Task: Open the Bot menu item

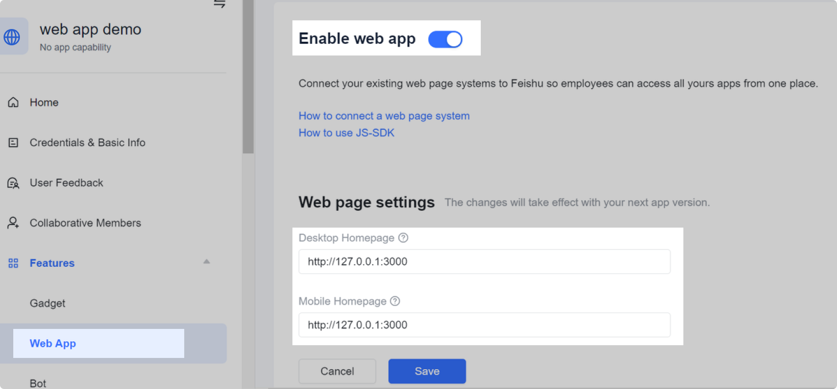Action: click(38, 383)
